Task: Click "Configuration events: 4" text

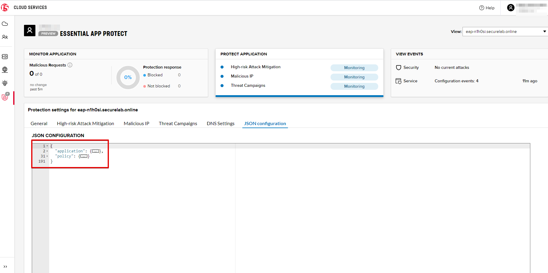Action: point(457,81)
